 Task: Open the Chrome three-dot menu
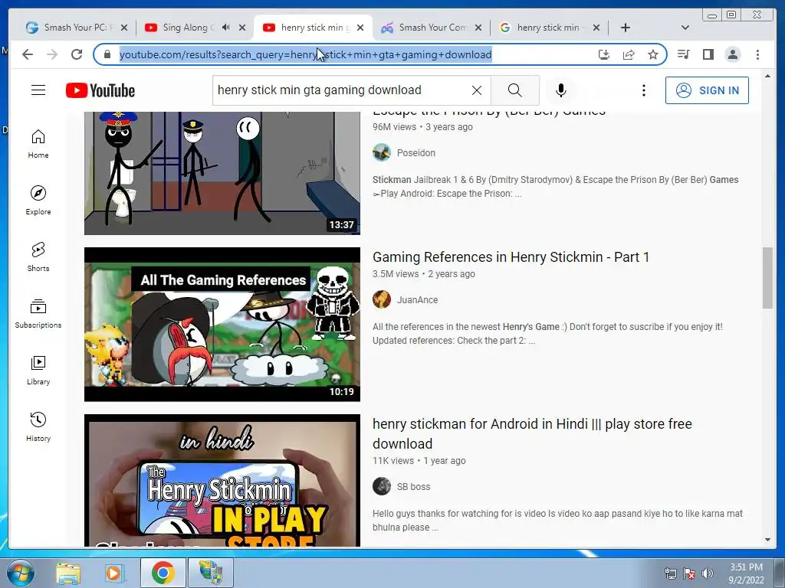coord(757,54)
